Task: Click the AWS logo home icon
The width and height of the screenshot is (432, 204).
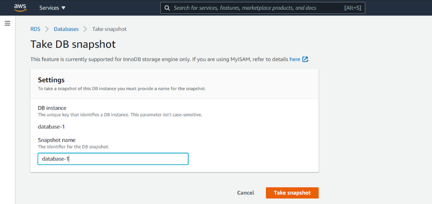Action: point(20,8)
